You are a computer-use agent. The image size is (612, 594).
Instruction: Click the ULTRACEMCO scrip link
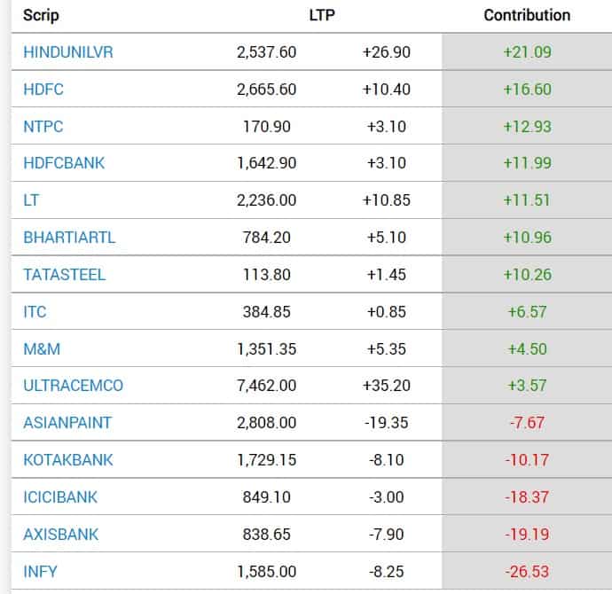coord(73,386)
